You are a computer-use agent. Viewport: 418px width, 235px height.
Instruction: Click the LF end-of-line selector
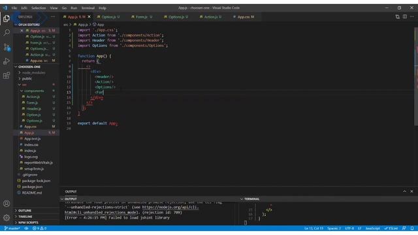[x=359, y=228]
